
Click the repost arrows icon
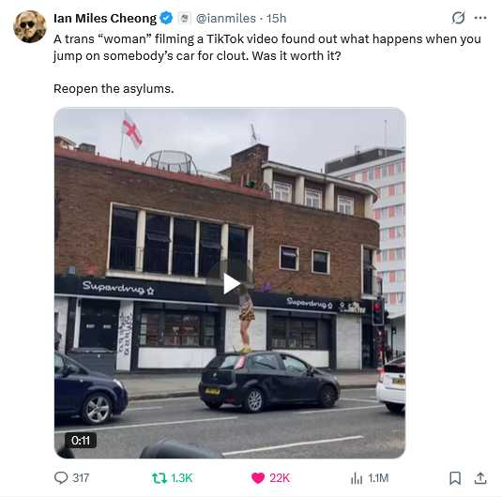point(160,478)
